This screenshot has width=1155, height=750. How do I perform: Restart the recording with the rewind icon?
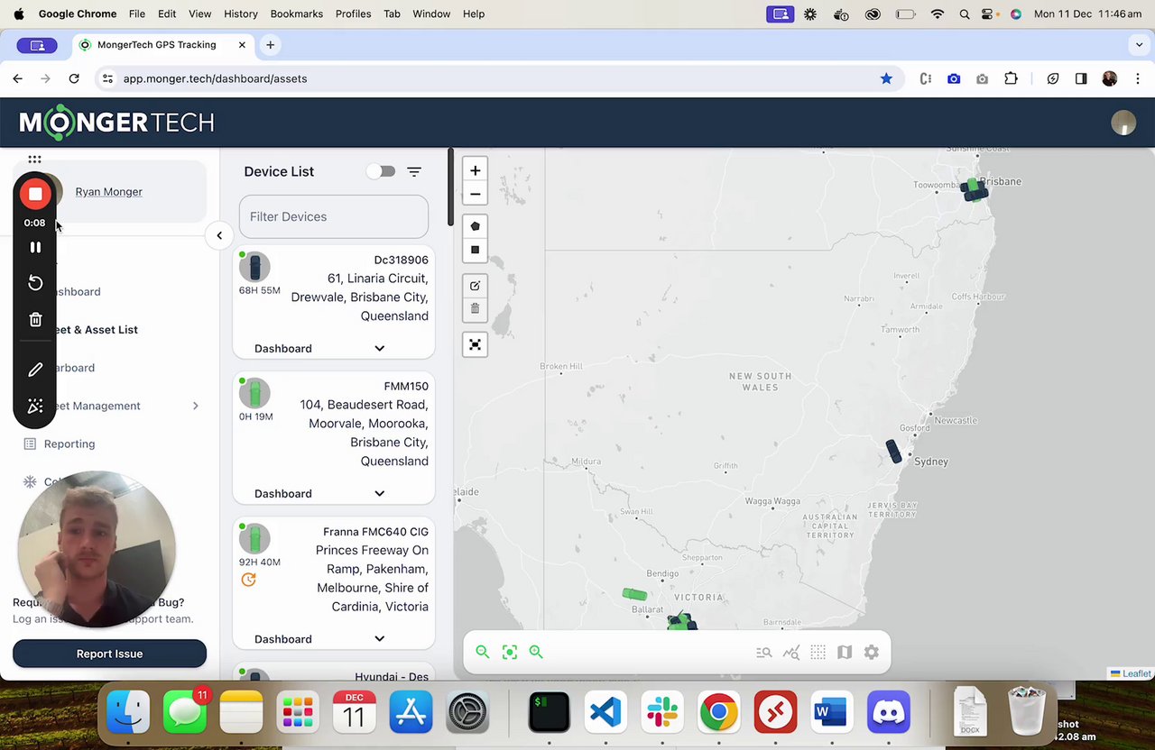35,283
